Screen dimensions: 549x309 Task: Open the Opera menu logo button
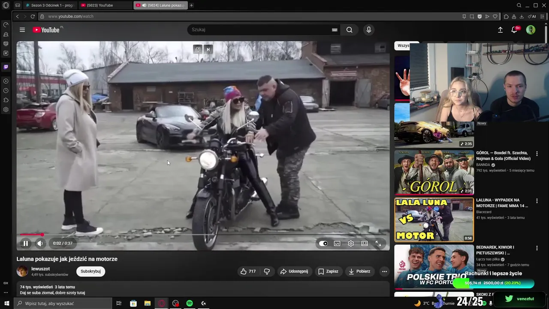pos(6,5)
